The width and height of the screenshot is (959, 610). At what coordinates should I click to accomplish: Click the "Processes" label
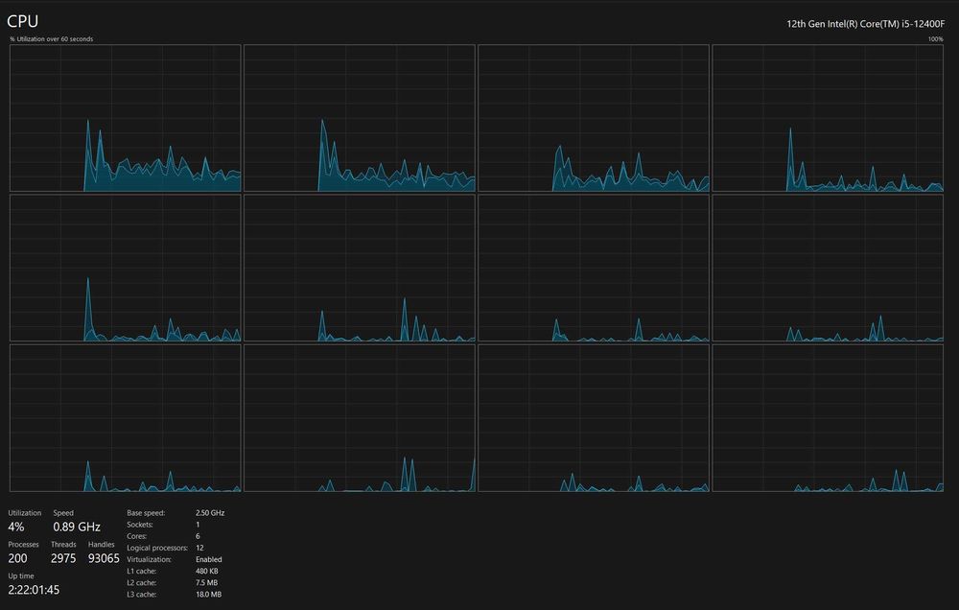click(23, 545)
